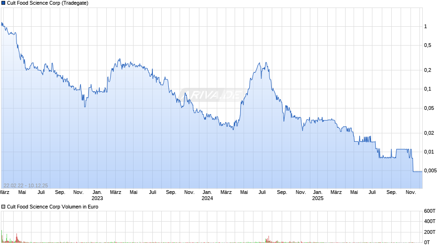The width and height of the screenshot is (442, 247).
Task: Click the chart title 'Cult Food Science Corp (Tradegate)'
Action: (x=47, y=3)
